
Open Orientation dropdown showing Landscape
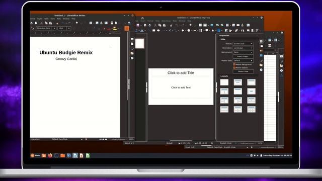[x=243, y=48]
